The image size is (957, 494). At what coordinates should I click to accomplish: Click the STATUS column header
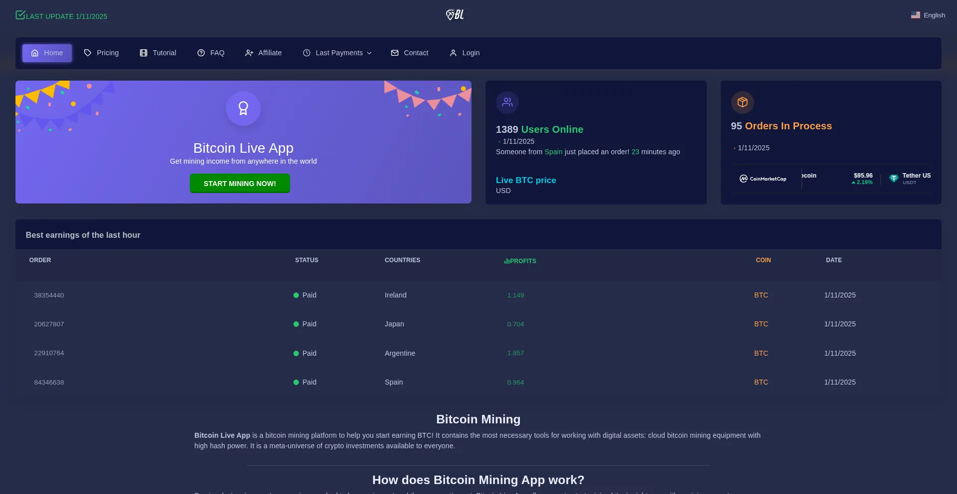(307, 260)
